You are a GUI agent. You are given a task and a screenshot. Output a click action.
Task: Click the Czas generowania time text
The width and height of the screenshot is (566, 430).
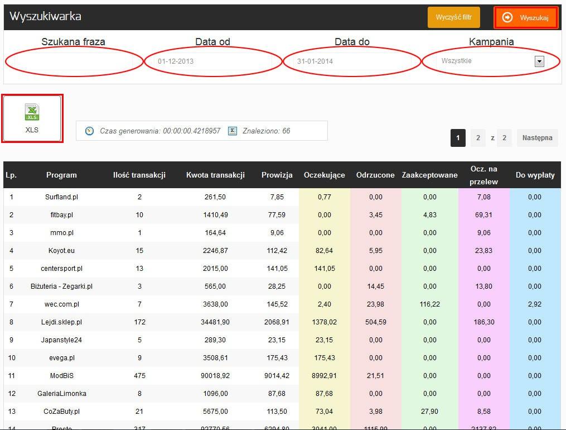pos(160,131)
